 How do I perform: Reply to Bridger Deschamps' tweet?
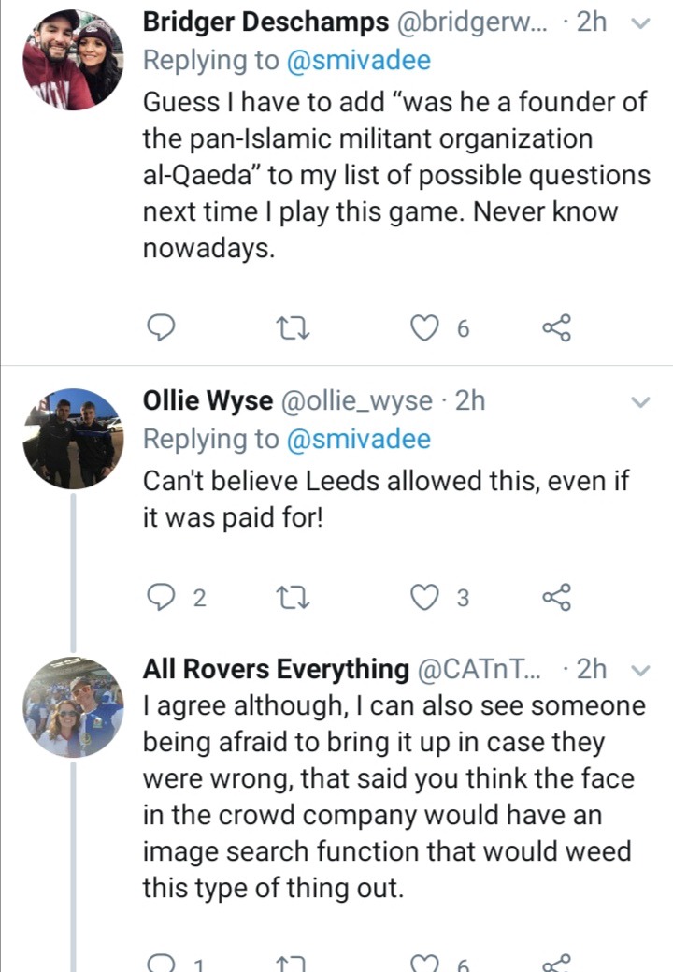pos(162,326)
